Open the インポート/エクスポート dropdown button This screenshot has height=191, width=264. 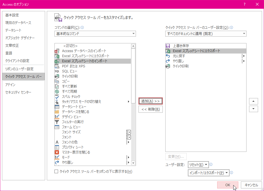pos(209,173)
